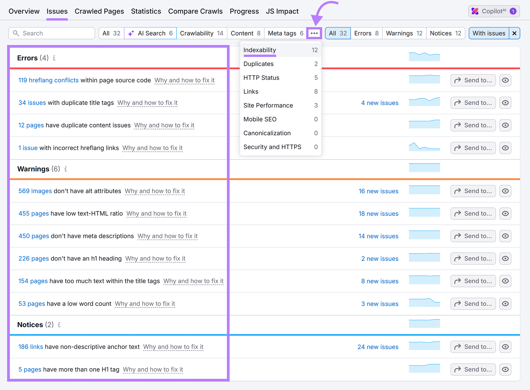The height and width of the screenshot is (390, 530).
Task: Click the eye icon on the 186 links row
Action: point(505,347)
